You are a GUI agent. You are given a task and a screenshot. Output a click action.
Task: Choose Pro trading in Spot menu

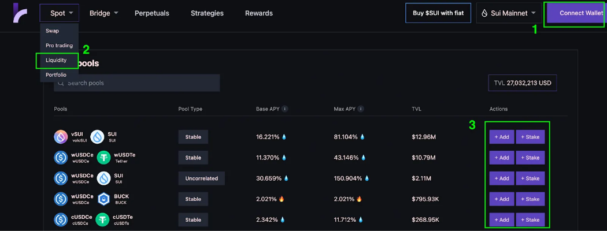(59, 45)
